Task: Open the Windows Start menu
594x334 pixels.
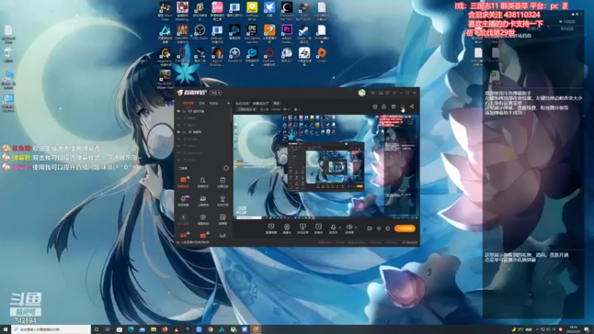Action: click(5, 330)
